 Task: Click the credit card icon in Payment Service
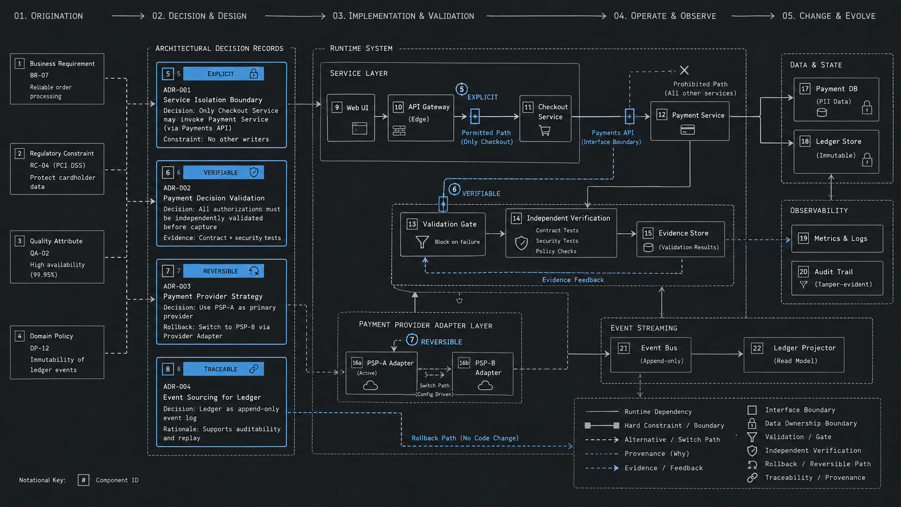[688, 129]
